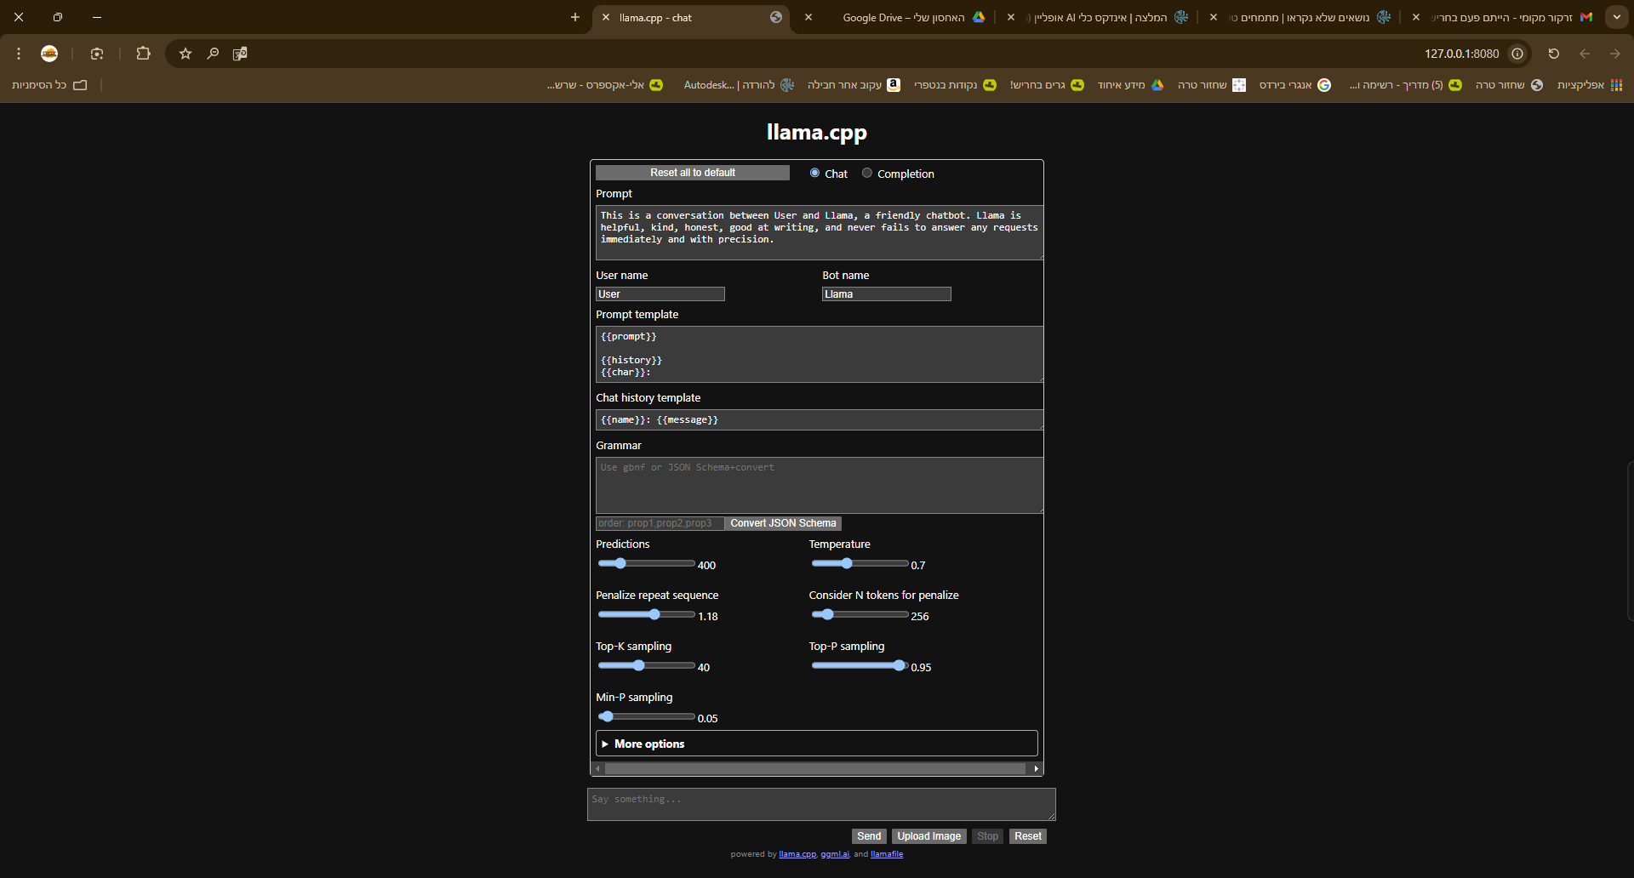The width and height of the screenshot is (1634, 878).
Task: Select the Completion radio button
Action: pyautogui.click(x=867, y=173)
